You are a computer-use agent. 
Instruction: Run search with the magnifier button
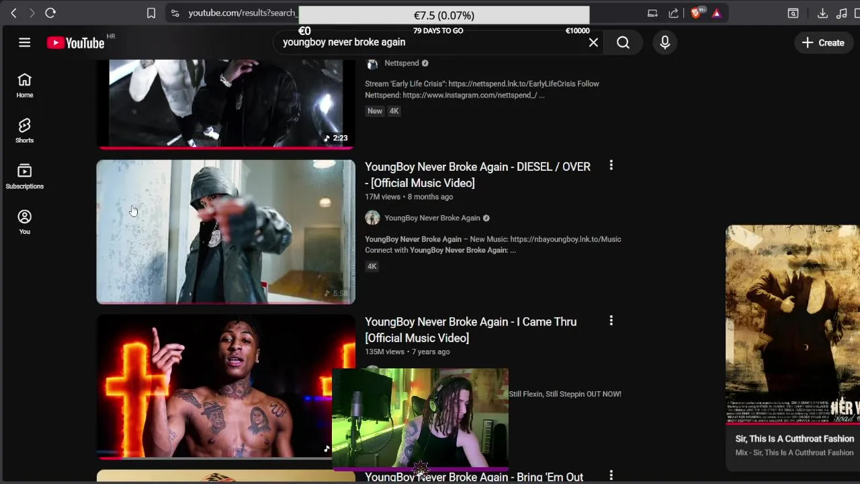(x=623, y=42)
